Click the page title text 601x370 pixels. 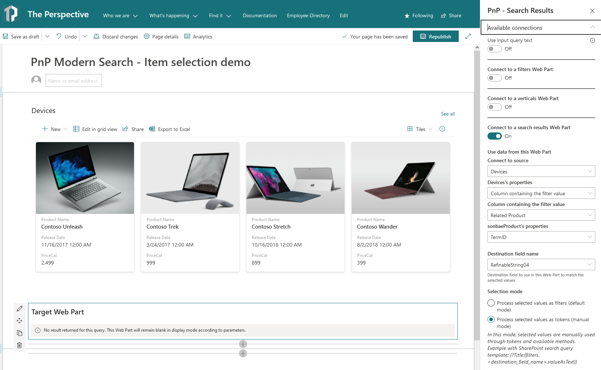(140, 62)
